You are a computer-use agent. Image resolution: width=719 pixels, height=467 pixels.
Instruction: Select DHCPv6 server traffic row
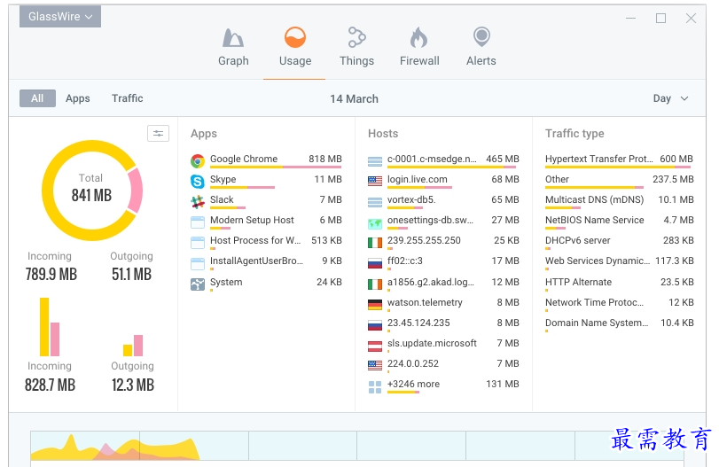pyautogui.click(x=619, y=243)
